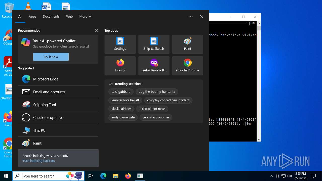Click the Copilot logo icon
322x181 pixels.
[x=26, y=42]
